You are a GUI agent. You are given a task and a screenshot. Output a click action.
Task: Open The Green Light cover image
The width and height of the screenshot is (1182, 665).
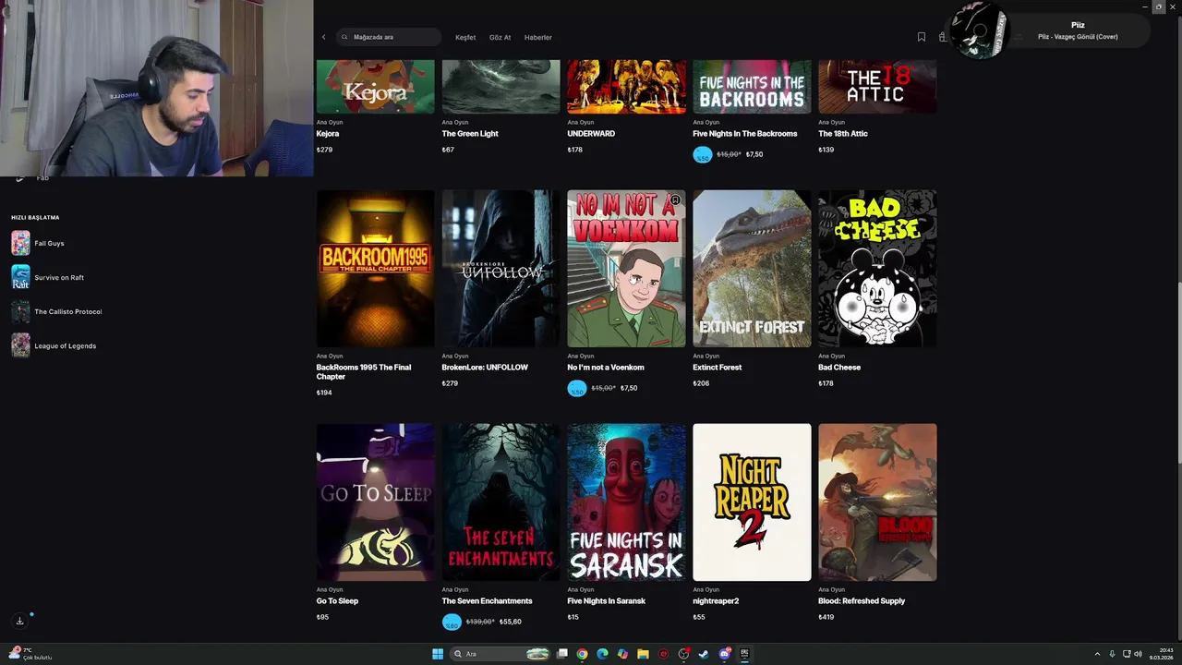501,87
